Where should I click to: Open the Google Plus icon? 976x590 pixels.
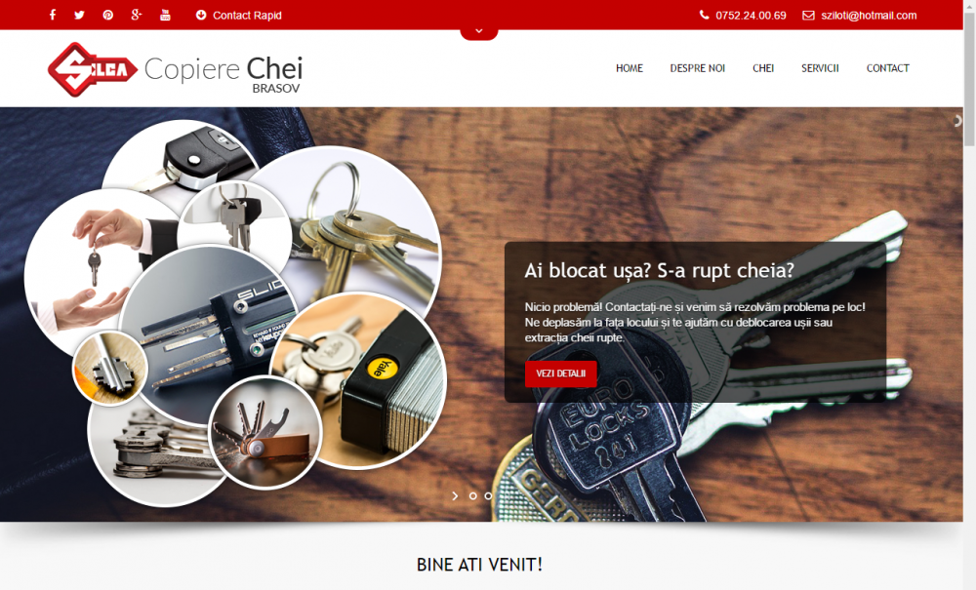point(137,15)
